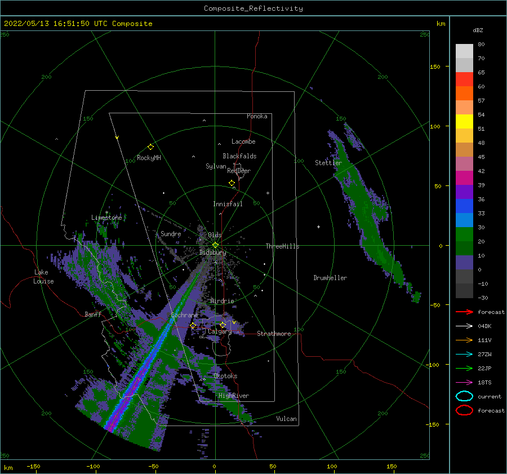The height and width of the screenshot is (474, 507).
Task: Pick the yellow 51-54 dBZ color swatch
Action: 464,122
